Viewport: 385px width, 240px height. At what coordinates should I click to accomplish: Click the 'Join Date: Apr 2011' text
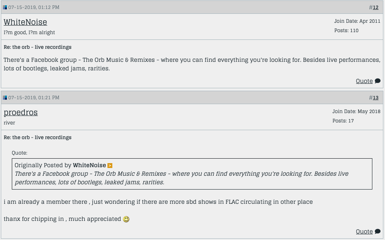pyautogui.click(x=357, y=21)
